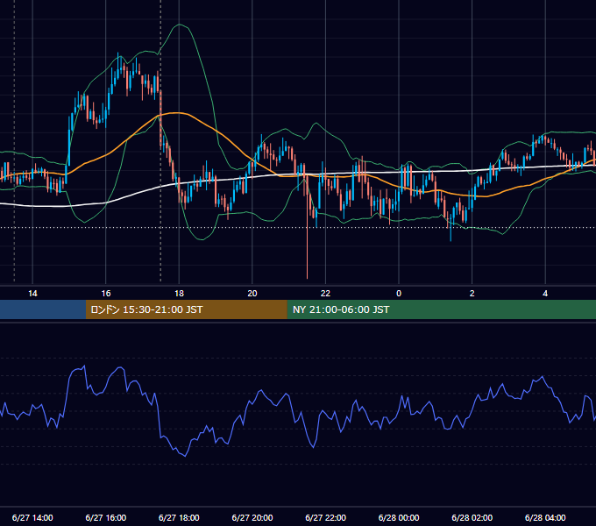Click the 6/28 04:00 date label
596x526 pixels.
(545, 517)
